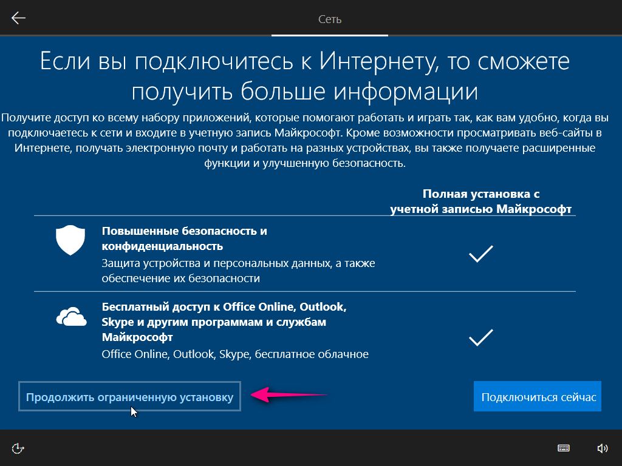Click the checkmark in the Office Online row
622x466 pixels.
tap(480, 337)
